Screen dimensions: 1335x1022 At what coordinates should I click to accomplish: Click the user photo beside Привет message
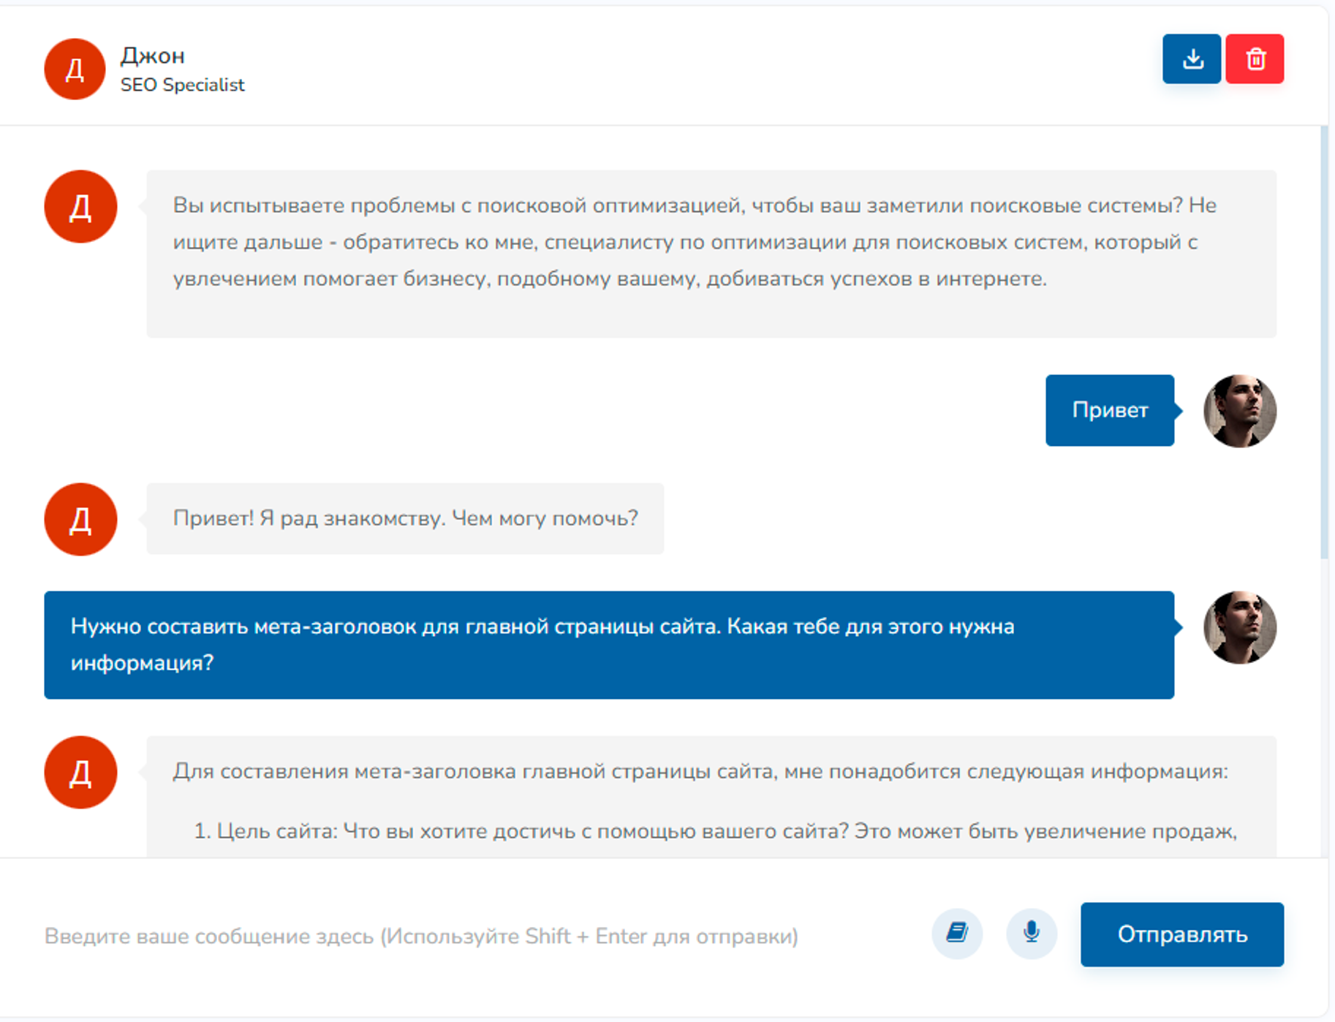pos(1240,411)
